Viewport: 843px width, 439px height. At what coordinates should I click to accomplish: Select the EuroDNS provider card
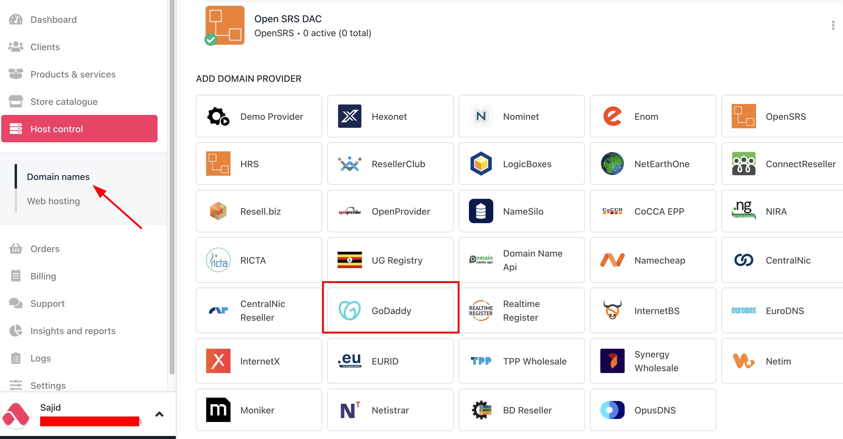click(782, 310)
